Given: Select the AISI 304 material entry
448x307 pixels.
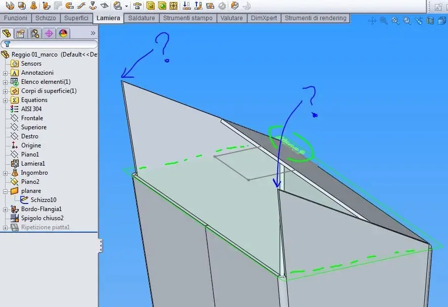Looking at the screenshot, I should [26, 109].
